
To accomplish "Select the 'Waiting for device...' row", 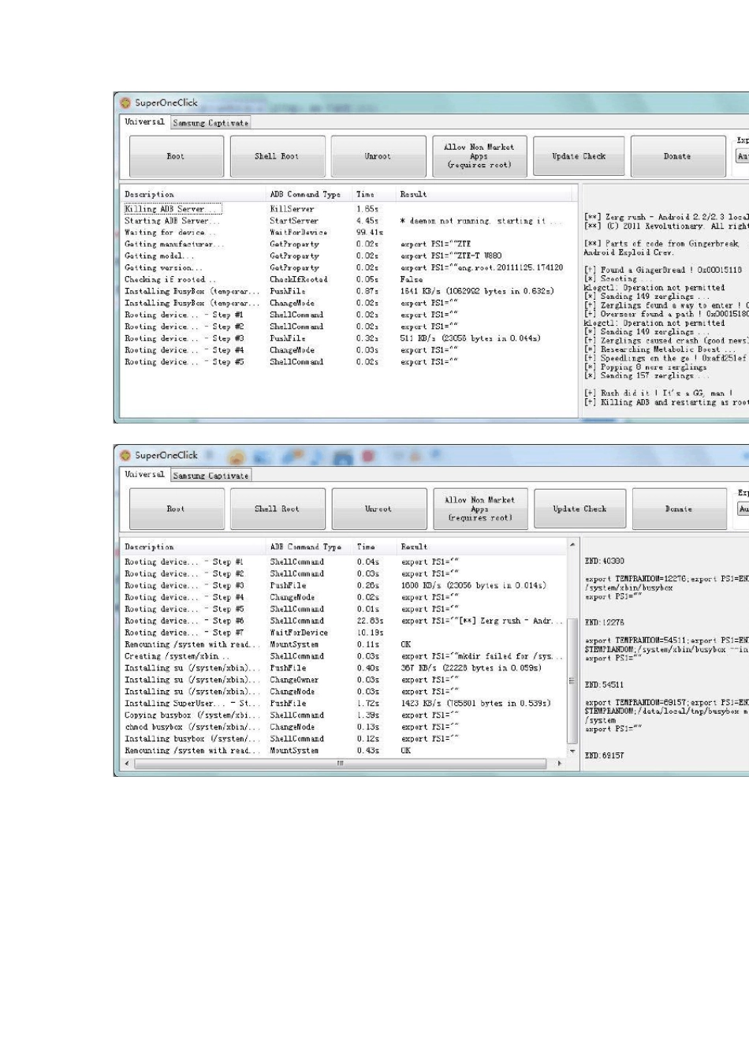I will [347, 233].
